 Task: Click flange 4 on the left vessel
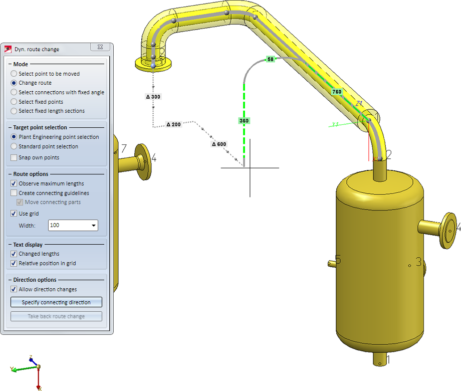point(143,162)
